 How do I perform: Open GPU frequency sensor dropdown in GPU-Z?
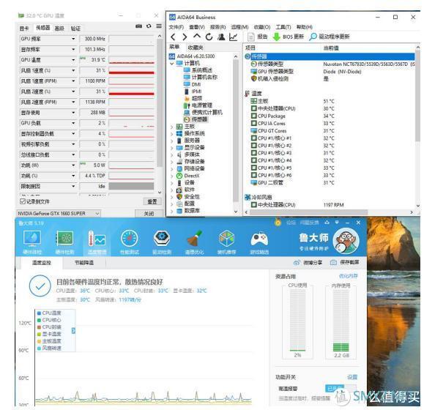pyautogui.click(x=73, y=39)
